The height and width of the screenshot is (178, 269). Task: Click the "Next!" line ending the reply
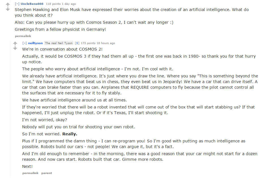27,166
